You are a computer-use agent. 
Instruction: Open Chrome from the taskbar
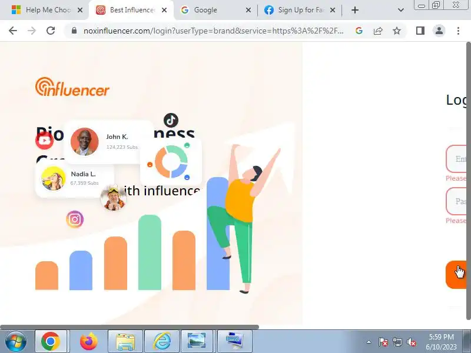coord(51,341)
